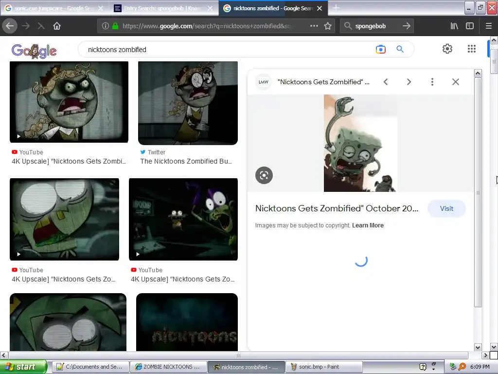Screen dimensions: 498x374
Task: Click the Windows Start button
Action: 23,367
